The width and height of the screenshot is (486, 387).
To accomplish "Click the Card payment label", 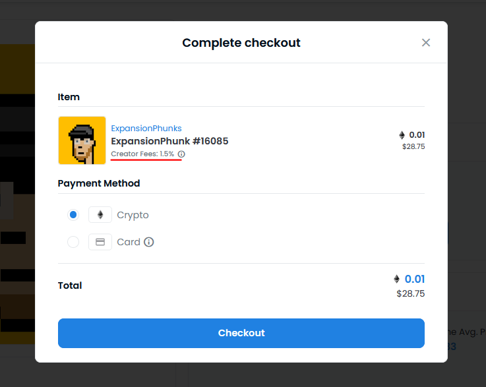I will coord(129,242).
